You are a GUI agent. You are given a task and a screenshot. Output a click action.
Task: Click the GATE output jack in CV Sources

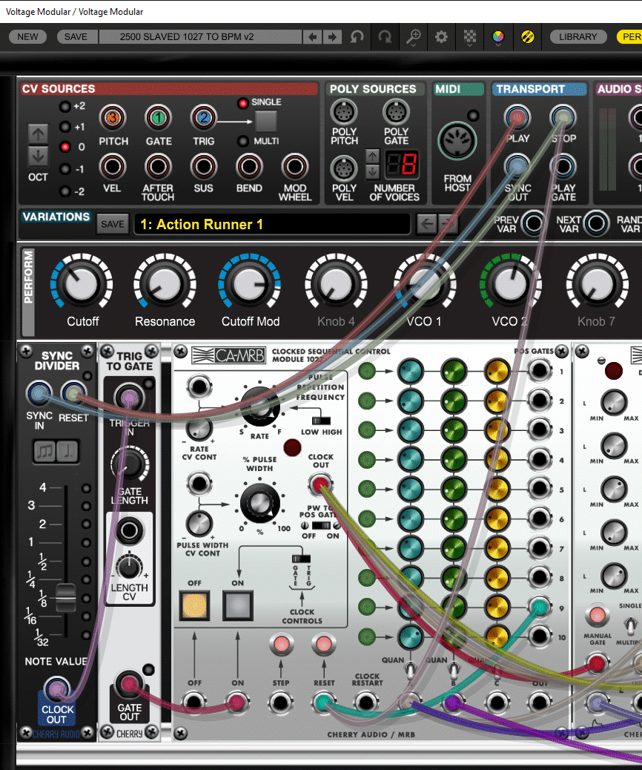pyautogui.click(x=158, y=118)
